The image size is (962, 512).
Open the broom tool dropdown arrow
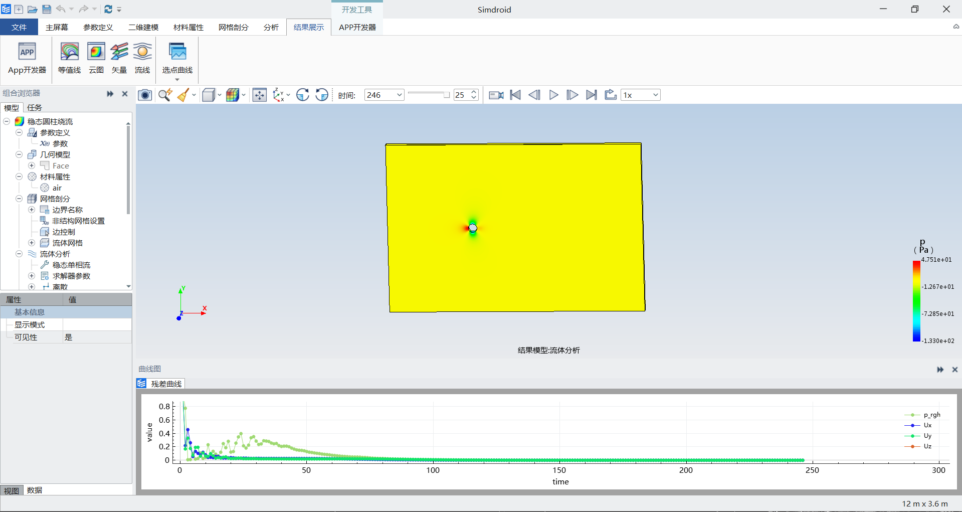point(194,95)
